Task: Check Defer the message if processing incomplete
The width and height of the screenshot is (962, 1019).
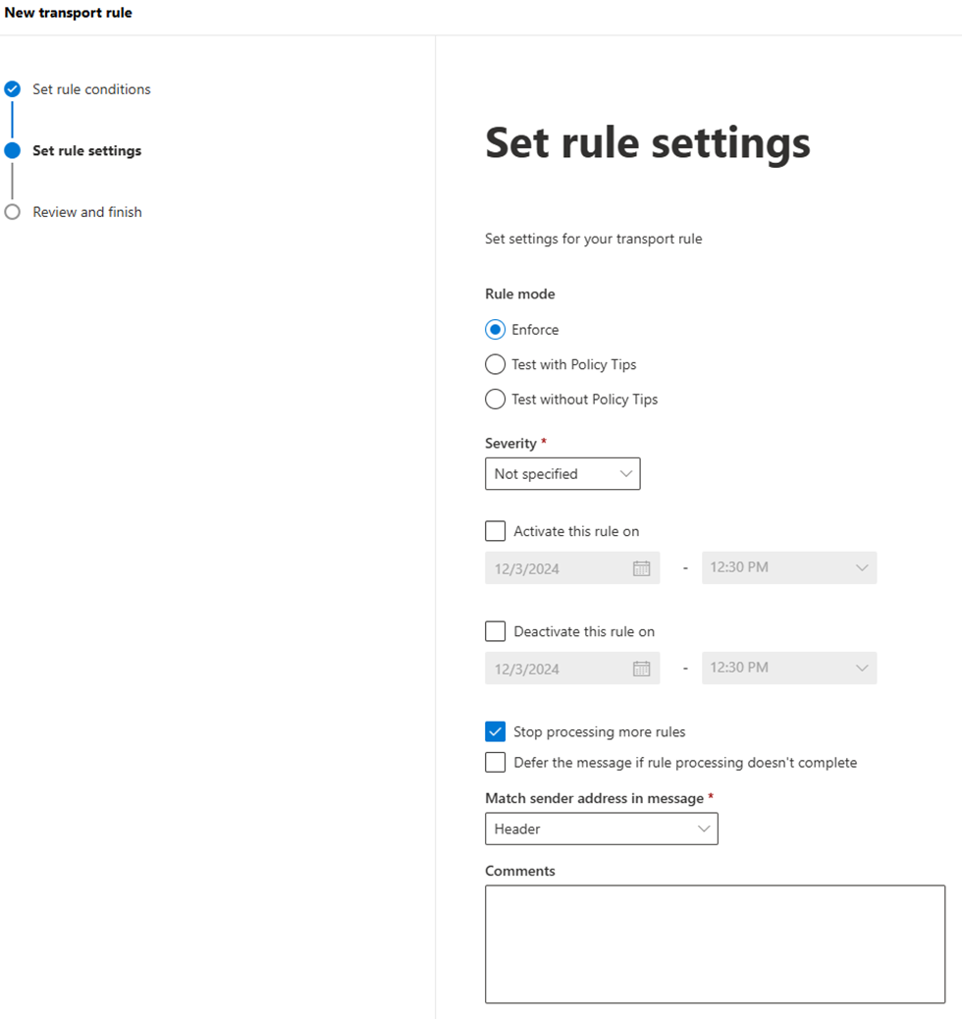Action: click(496, 763)
